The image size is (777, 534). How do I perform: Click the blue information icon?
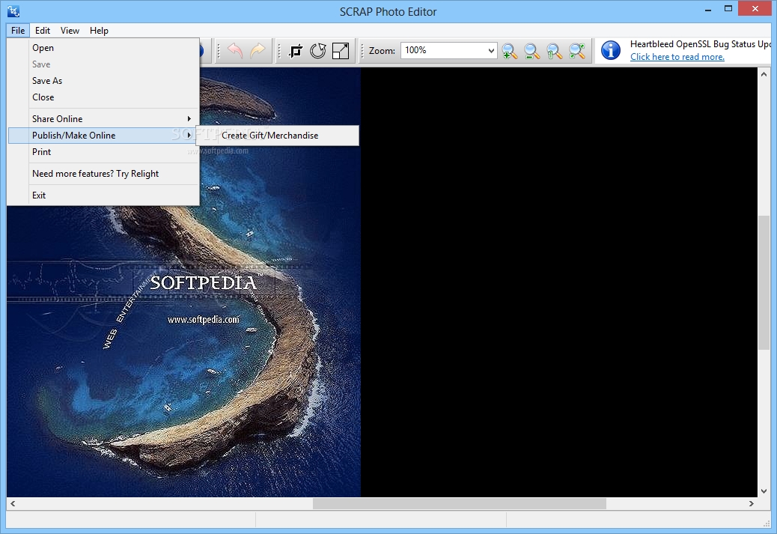pos(611,51)
